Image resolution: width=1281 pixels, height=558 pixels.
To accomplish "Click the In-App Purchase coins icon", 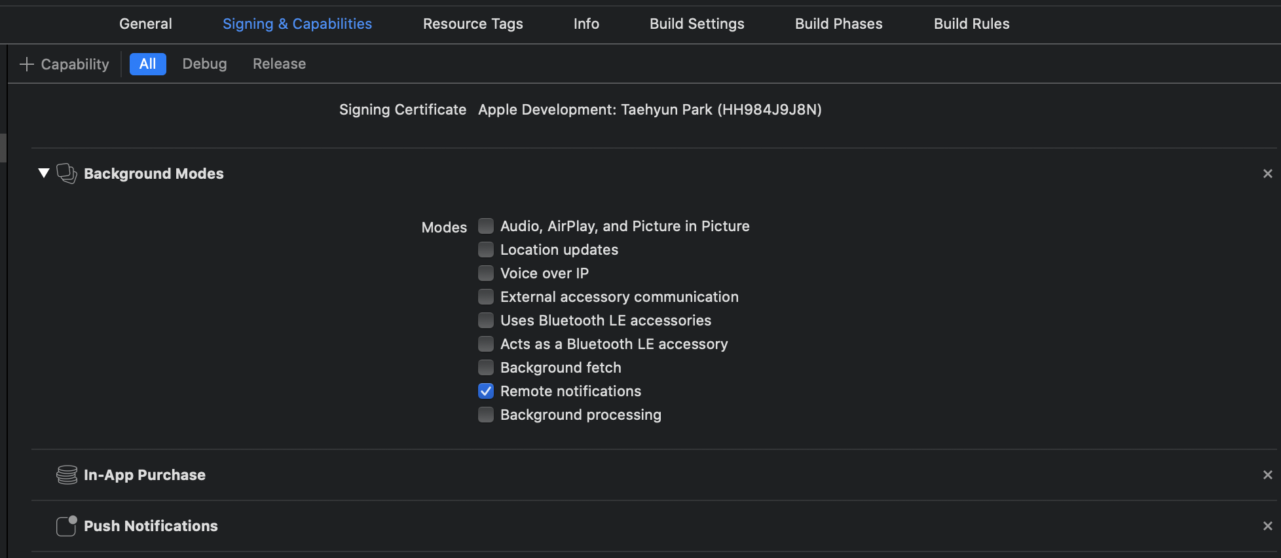I will (67, 475).
